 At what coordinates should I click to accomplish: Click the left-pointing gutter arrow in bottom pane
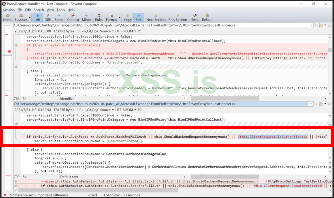point(16,124)
